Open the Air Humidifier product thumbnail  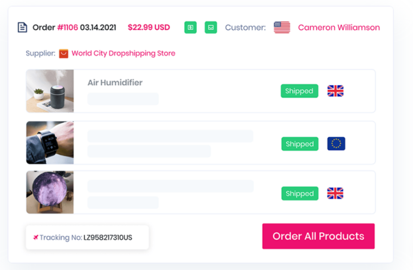point(50,91)
